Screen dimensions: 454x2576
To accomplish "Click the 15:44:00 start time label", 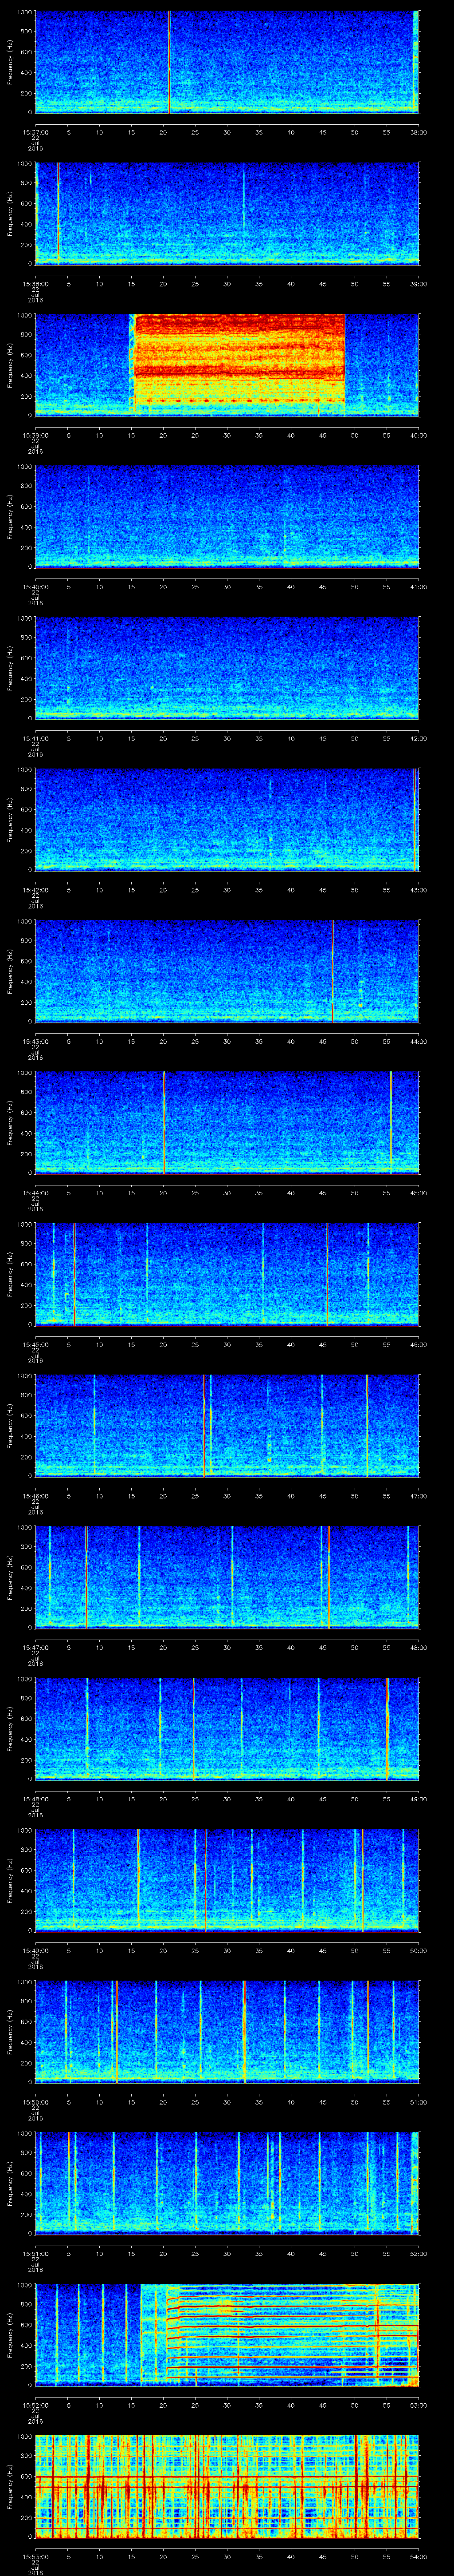I will click(x=35, y=1192).
